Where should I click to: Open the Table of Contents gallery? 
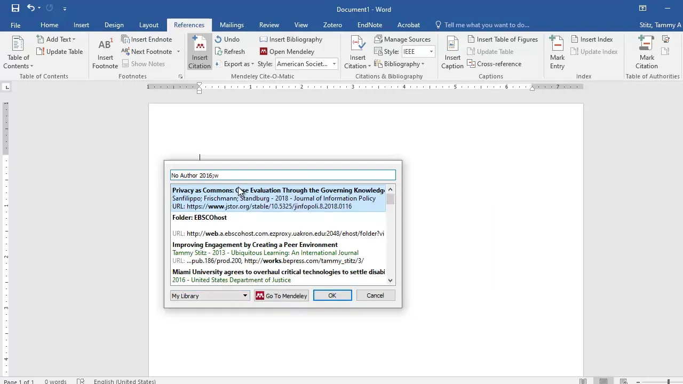point(18,53)
